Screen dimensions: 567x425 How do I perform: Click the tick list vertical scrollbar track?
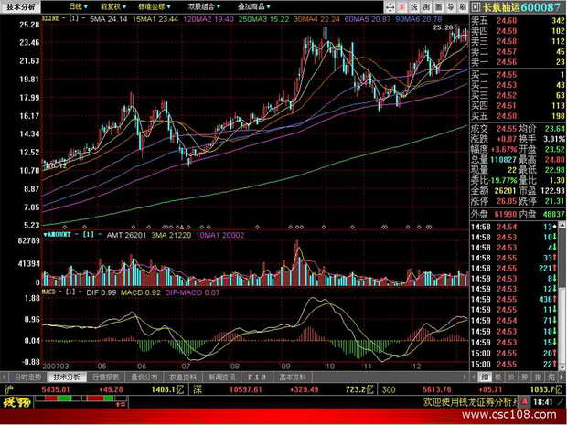point(562,295)
